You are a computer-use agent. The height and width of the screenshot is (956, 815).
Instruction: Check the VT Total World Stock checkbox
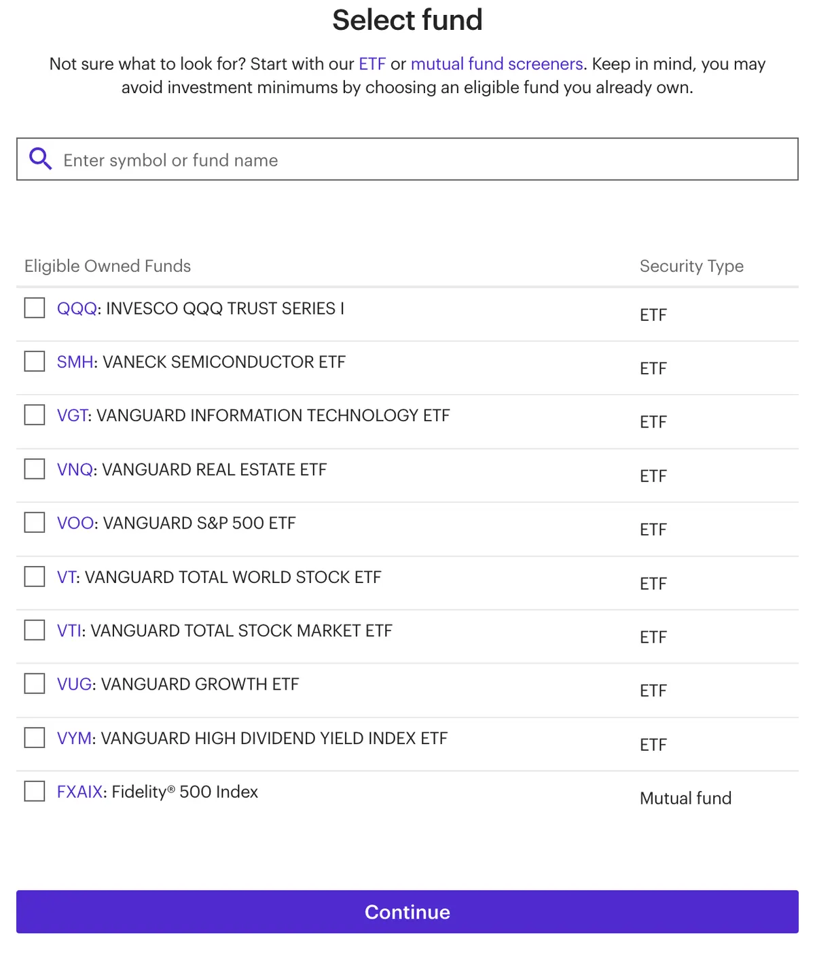[35, 577]
